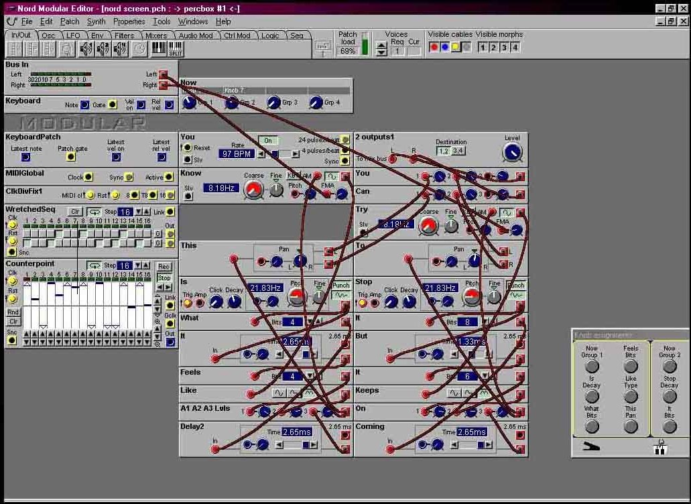Switch to the Filters module tab

(124, 36)
